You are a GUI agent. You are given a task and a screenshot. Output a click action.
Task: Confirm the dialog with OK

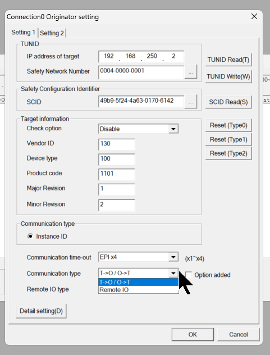tap(193, 334)
